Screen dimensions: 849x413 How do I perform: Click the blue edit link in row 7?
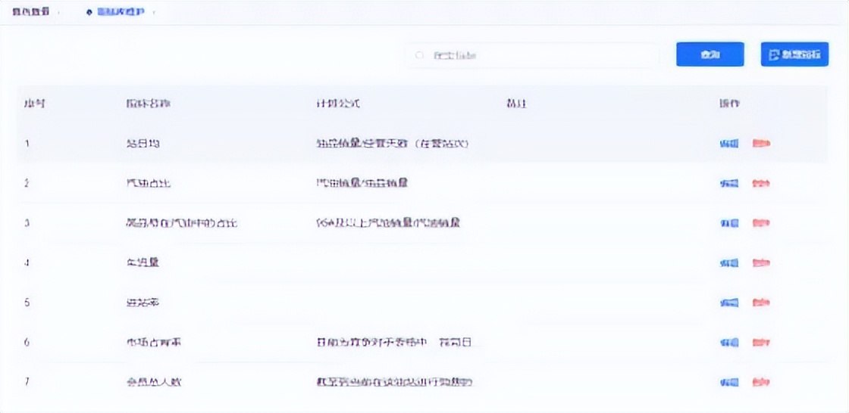click(x=728, y=383)
